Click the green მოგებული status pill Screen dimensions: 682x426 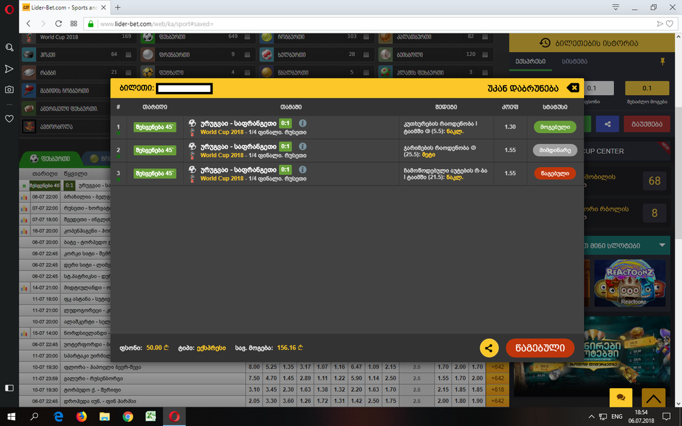[555, 127]
